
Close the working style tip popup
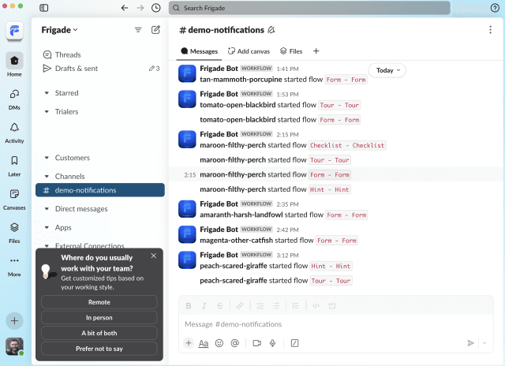154,256
